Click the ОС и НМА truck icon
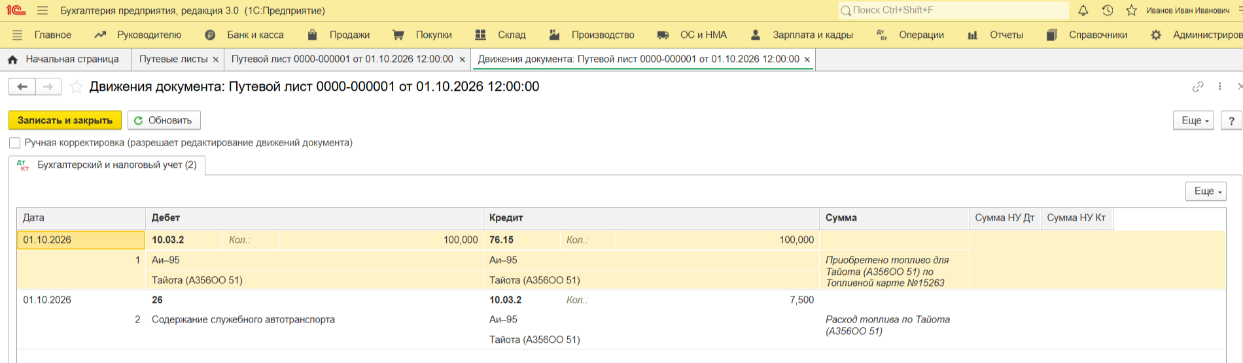The height and width of the screenshot is (363, 1243). click(x=663, y=35)
